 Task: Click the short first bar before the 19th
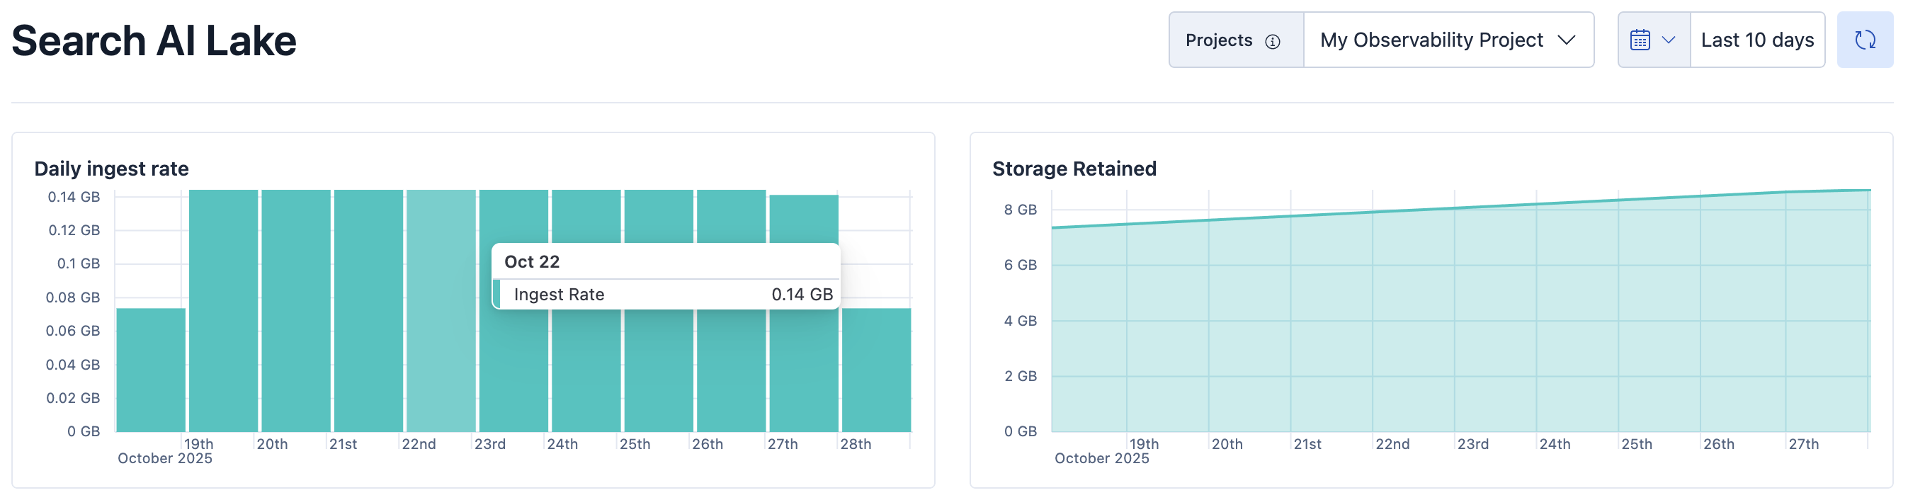[151, 370]
